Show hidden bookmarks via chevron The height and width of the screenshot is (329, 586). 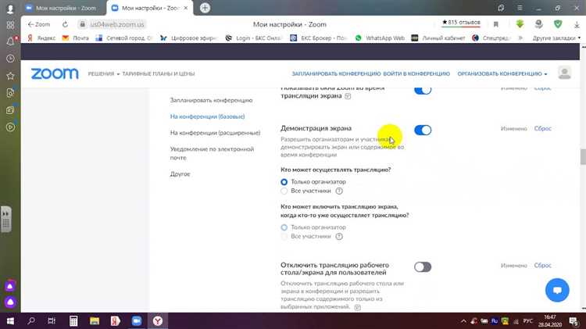click(x=520, y=38)
